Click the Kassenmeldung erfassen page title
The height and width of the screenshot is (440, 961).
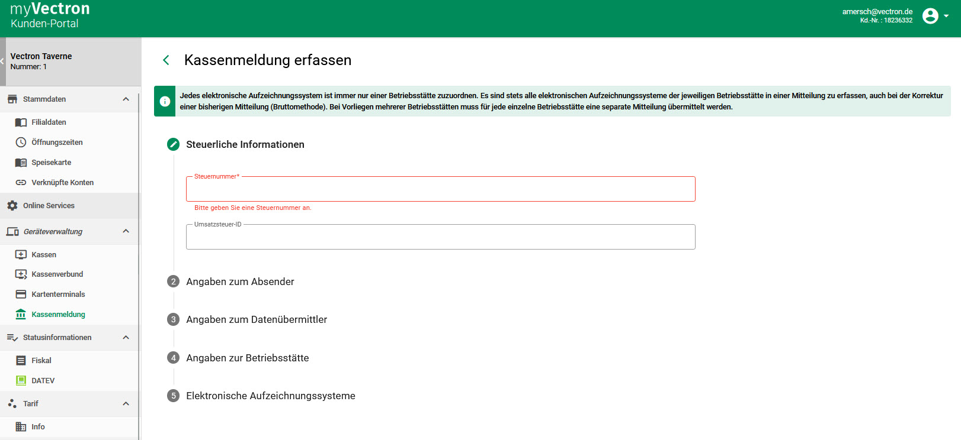tap(268, 60)
